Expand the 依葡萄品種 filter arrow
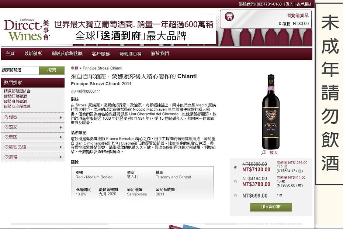 point(61,147)
